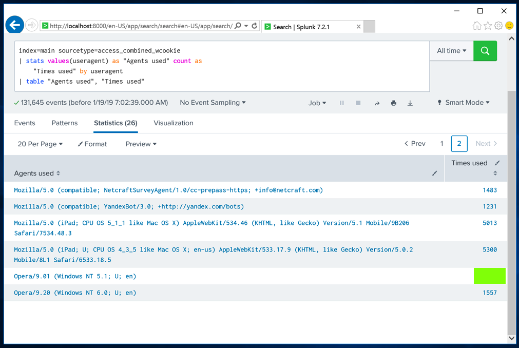Expand the No Event Sampling dropdown
The height and width of the screenshot is (348, 519).
(213, 103)
